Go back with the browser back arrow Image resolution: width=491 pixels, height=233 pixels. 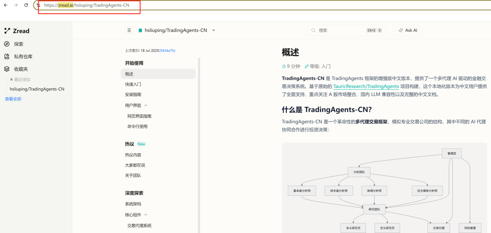[5, 5]
